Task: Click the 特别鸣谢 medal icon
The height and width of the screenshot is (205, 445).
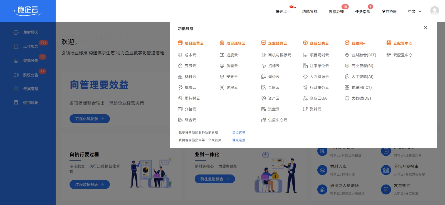Action: [x=16, y=103]
